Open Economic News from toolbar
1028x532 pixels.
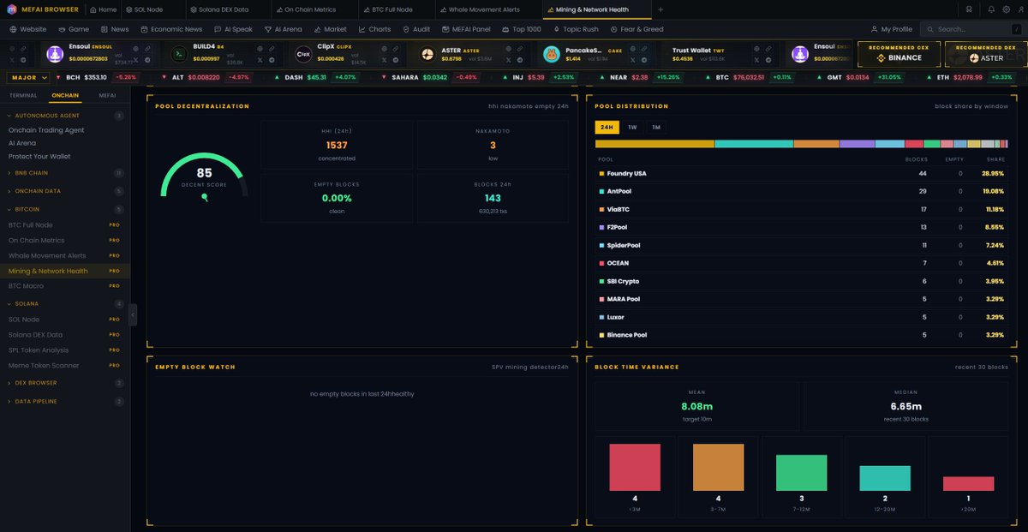[170, 29]
